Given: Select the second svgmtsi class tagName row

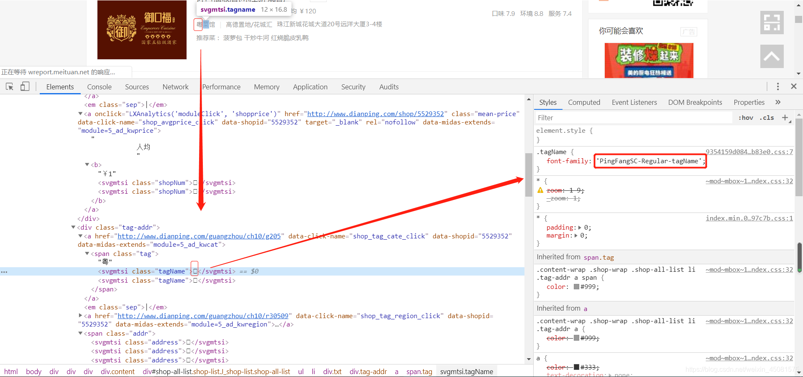Looking at the screenshot, I should (167, 281).
